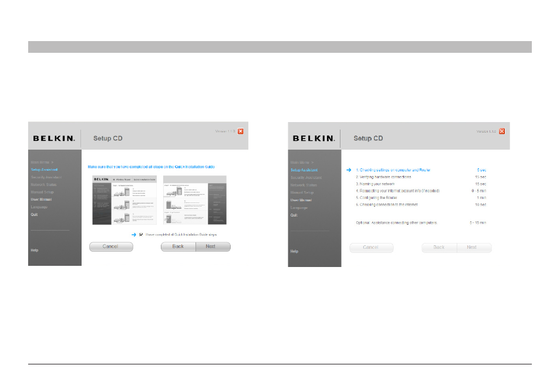
Task: Open Main Menu in right window sidebar
Action: pyautogui.click(x=302, y=163)
